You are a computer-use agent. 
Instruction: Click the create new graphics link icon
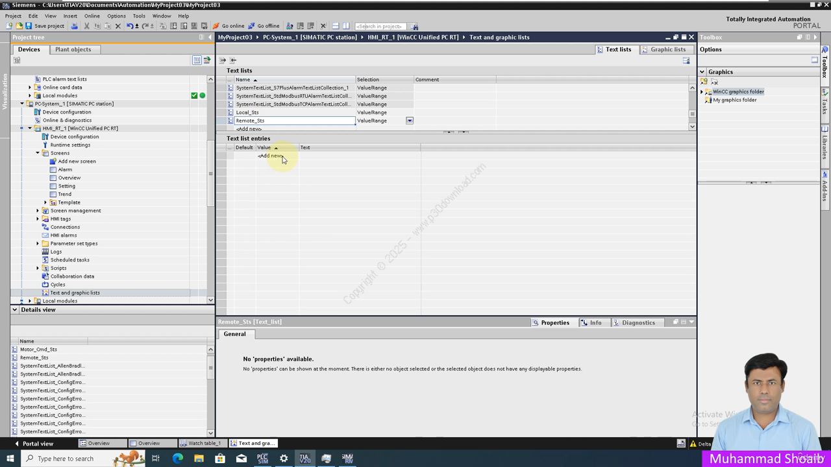[x=704, y=82]
